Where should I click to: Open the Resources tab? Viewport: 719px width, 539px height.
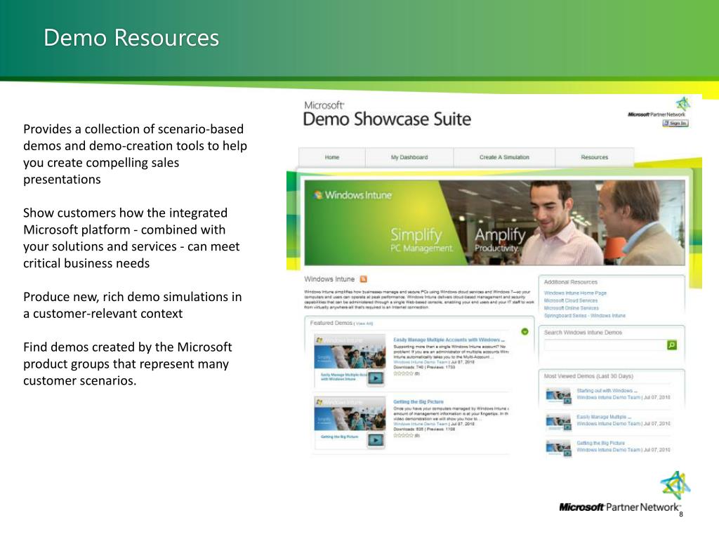[594, 157]
